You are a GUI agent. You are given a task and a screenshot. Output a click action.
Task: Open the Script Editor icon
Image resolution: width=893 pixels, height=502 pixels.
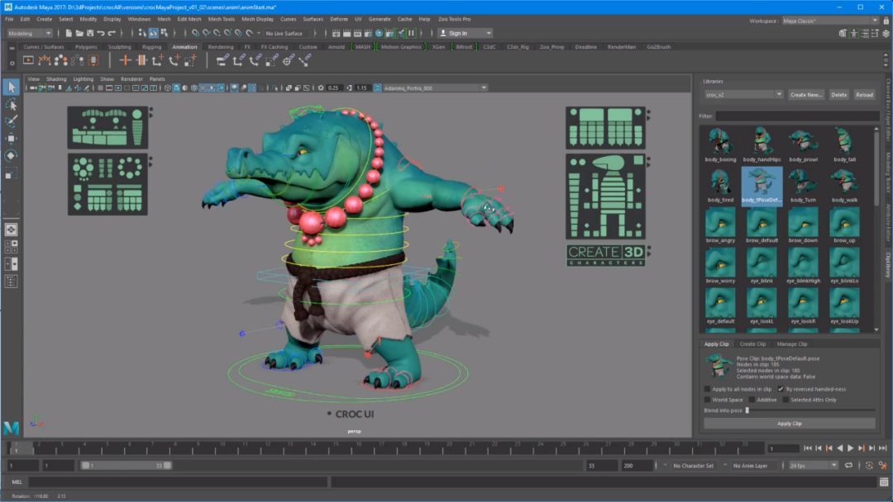[x=883, y=482]
